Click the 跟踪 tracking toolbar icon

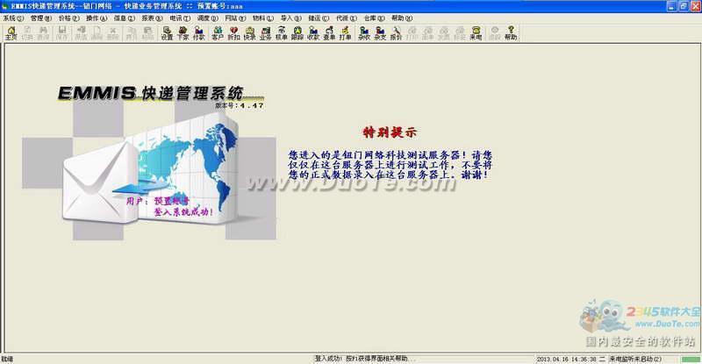point(297,33)
